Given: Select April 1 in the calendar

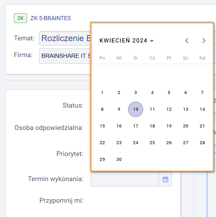Looking at the screenshot, I should point(102,92).
